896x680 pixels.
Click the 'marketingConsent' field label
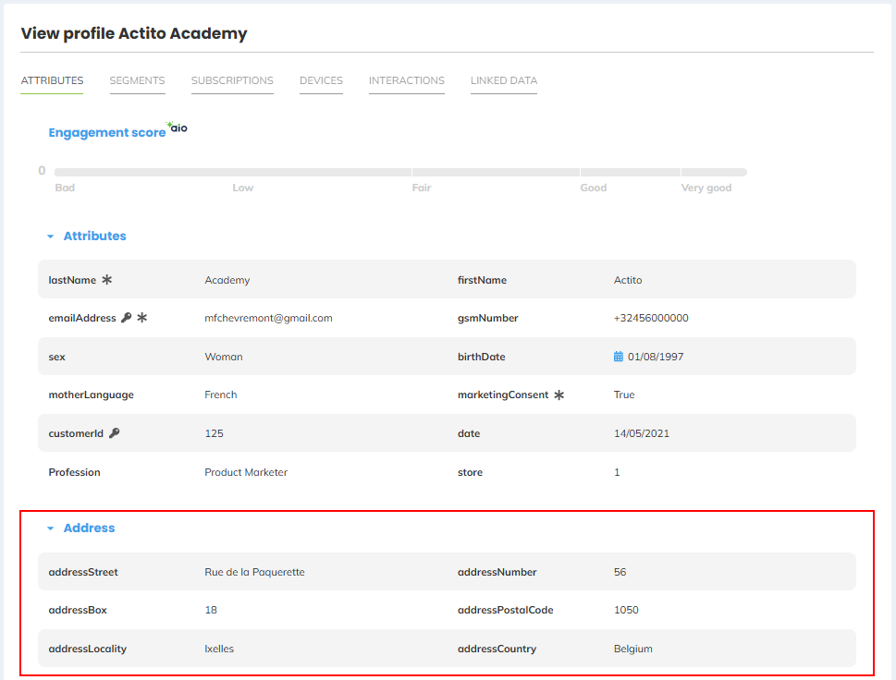[x=503, y=395]
